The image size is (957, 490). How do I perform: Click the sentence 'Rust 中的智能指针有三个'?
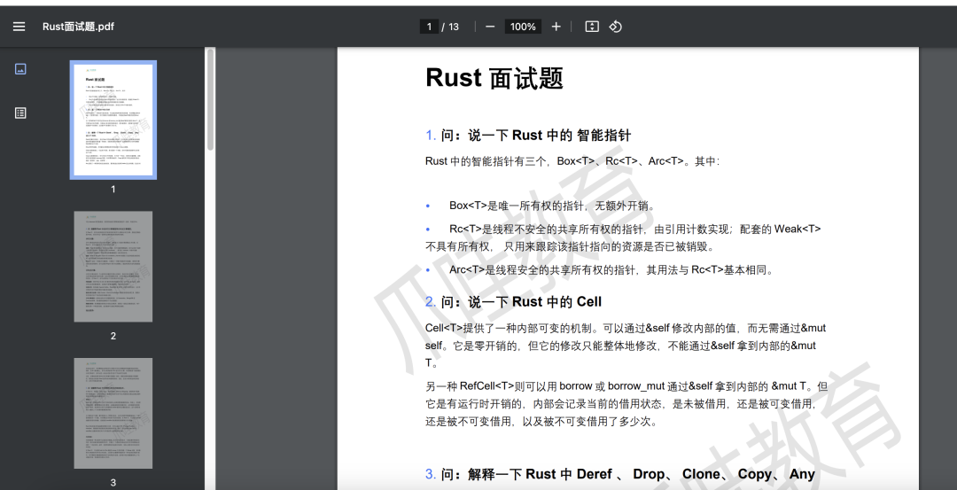(x=572, y=161)
